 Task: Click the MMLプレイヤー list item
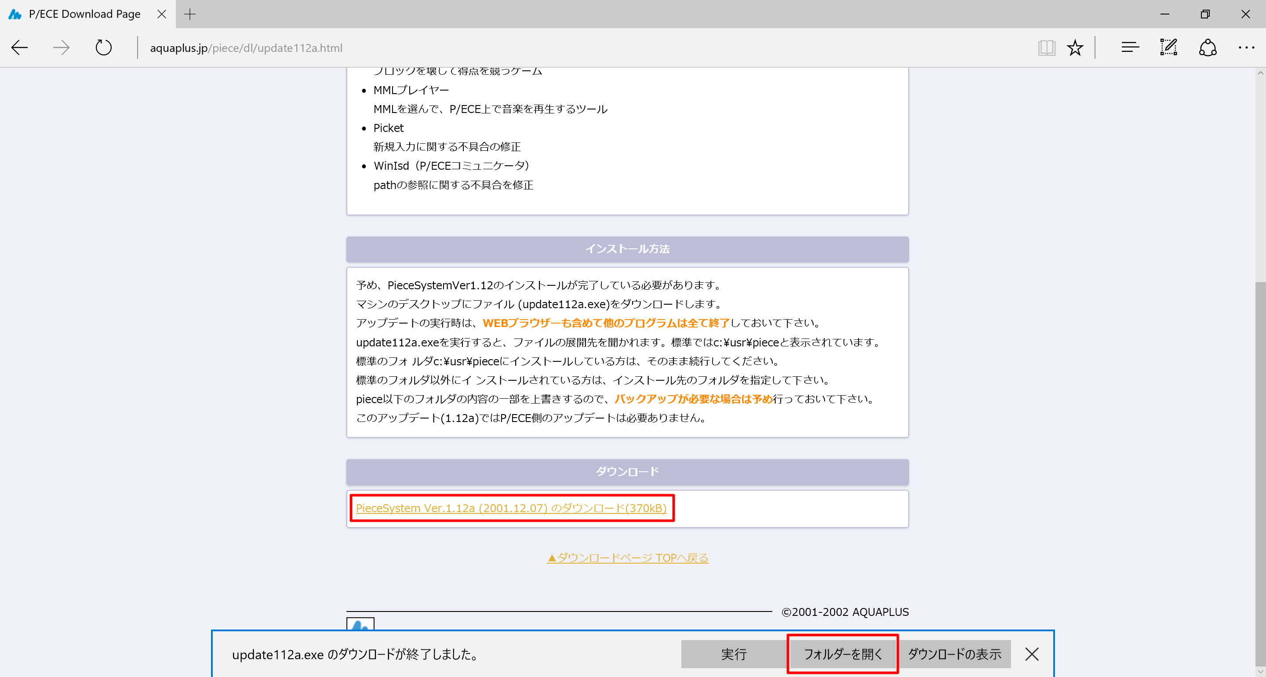point(411,90)
